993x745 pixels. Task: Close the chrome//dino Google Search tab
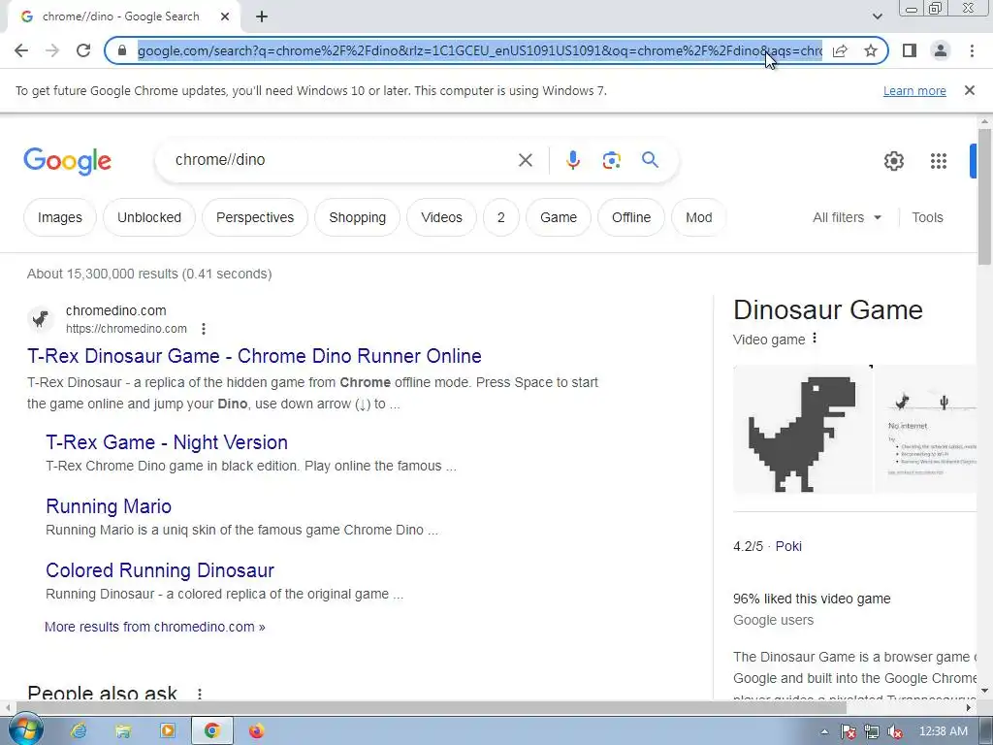point(225,16)
